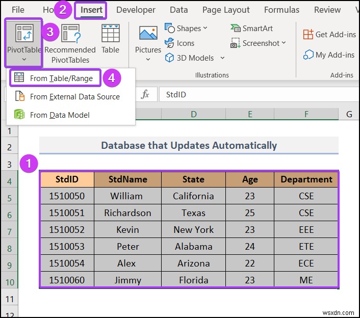Switch to the Review tab
The image size is (360, 318).
point(327,10)
